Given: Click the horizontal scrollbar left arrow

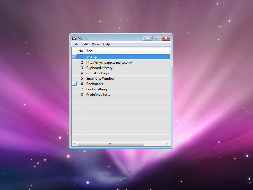Looking at the screenshot, I should (x=74, y=144).
